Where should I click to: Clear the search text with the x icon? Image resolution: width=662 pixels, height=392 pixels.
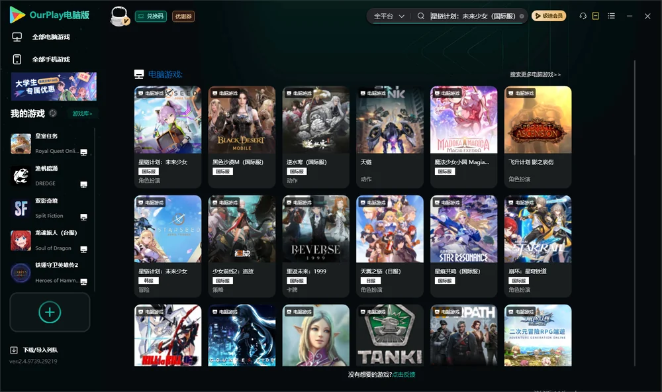coord(522,16)
